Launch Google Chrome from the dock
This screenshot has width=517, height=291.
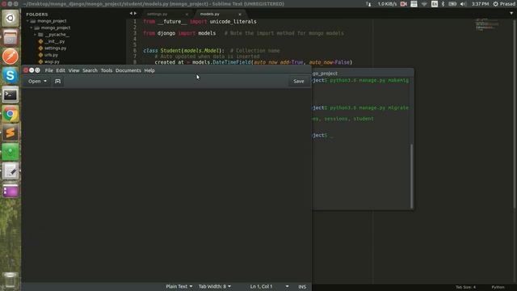[x=11, y=114]
